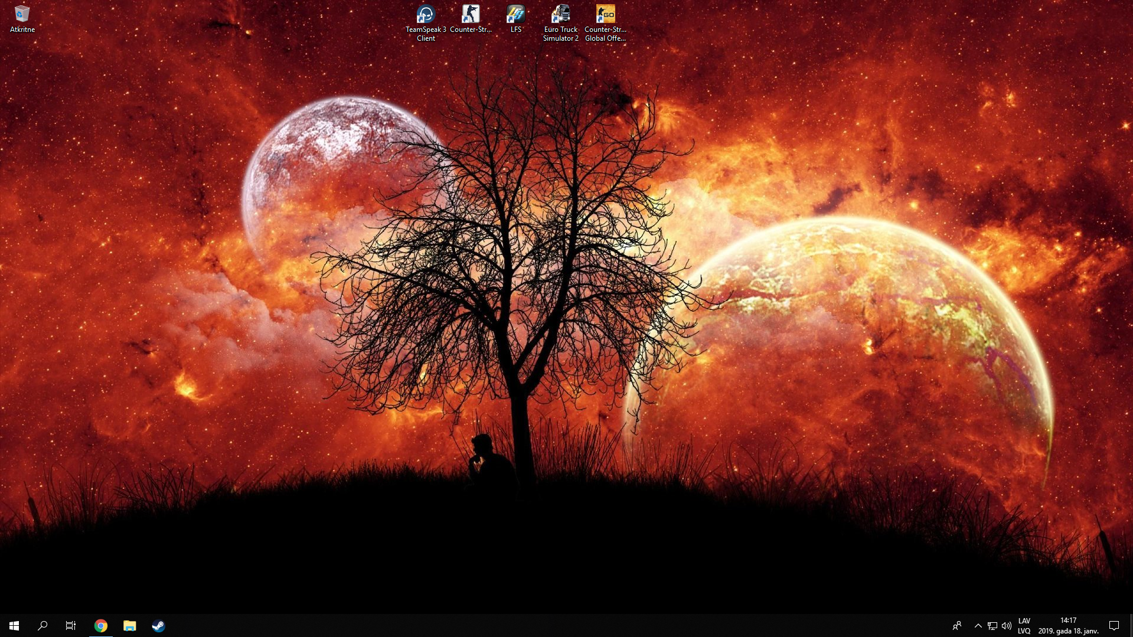This screenshot has height=637, width=1133.
Task: Select Counter-Strike Global Offensive shortcut
Action: [x=605, y=23]
